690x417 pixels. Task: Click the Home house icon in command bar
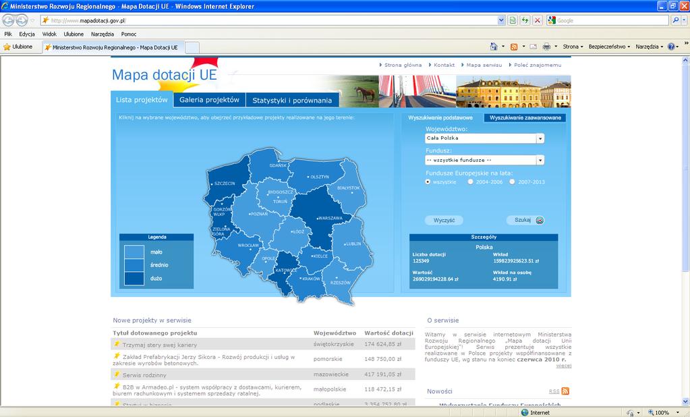point(494,47)
